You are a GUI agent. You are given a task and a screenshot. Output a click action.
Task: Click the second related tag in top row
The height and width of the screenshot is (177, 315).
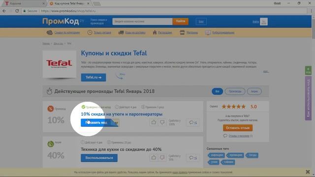(235, 155)
